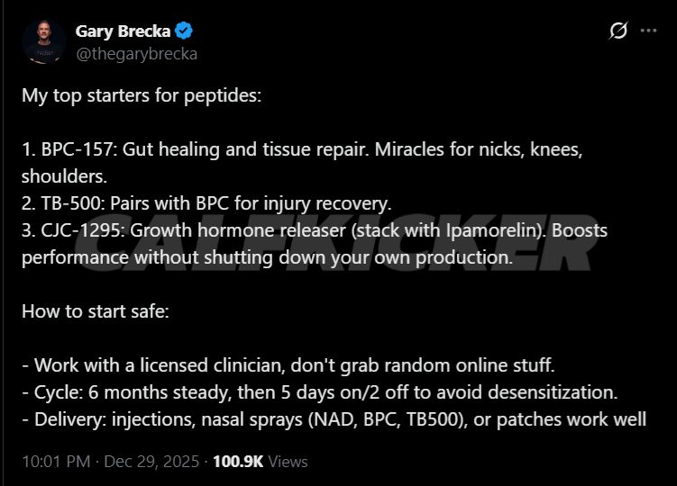Click the blue verified checkmark badge
The width and height of the screenshot is (677, 486).
click(184, 31)
